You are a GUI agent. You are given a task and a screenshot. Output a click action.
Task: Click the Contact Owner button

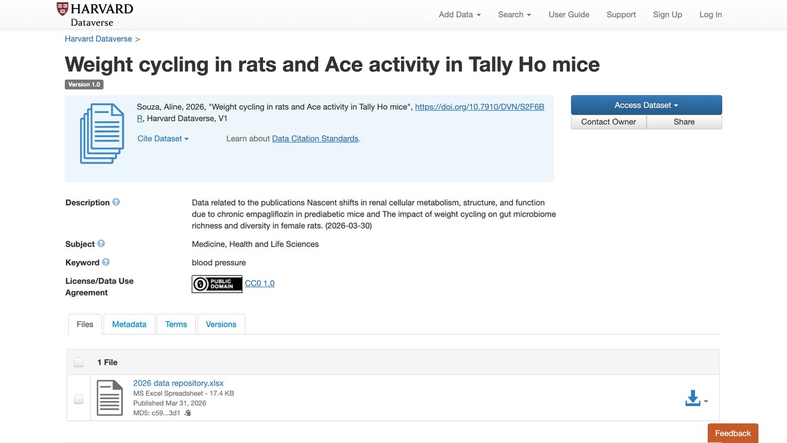click(x=609, y=122)
